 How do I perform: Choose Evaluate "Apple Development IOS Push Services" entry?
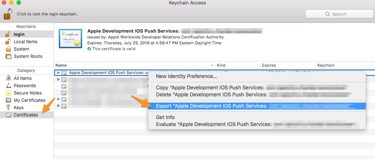coord(257,125)
